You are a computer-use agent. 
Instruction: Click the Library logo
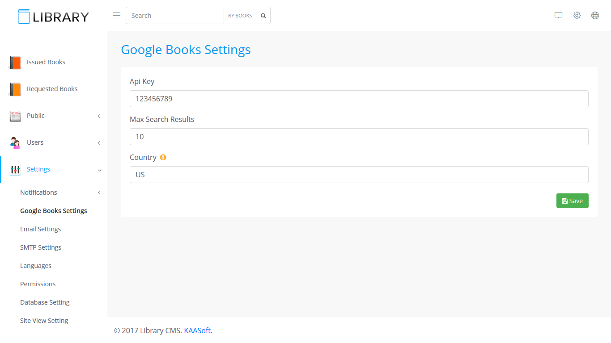pos(53,17)
